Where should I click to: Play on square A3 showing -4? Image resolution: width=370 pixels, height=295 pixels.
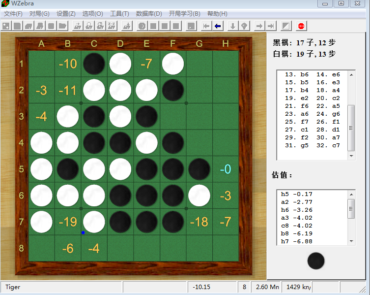(42, 116)
